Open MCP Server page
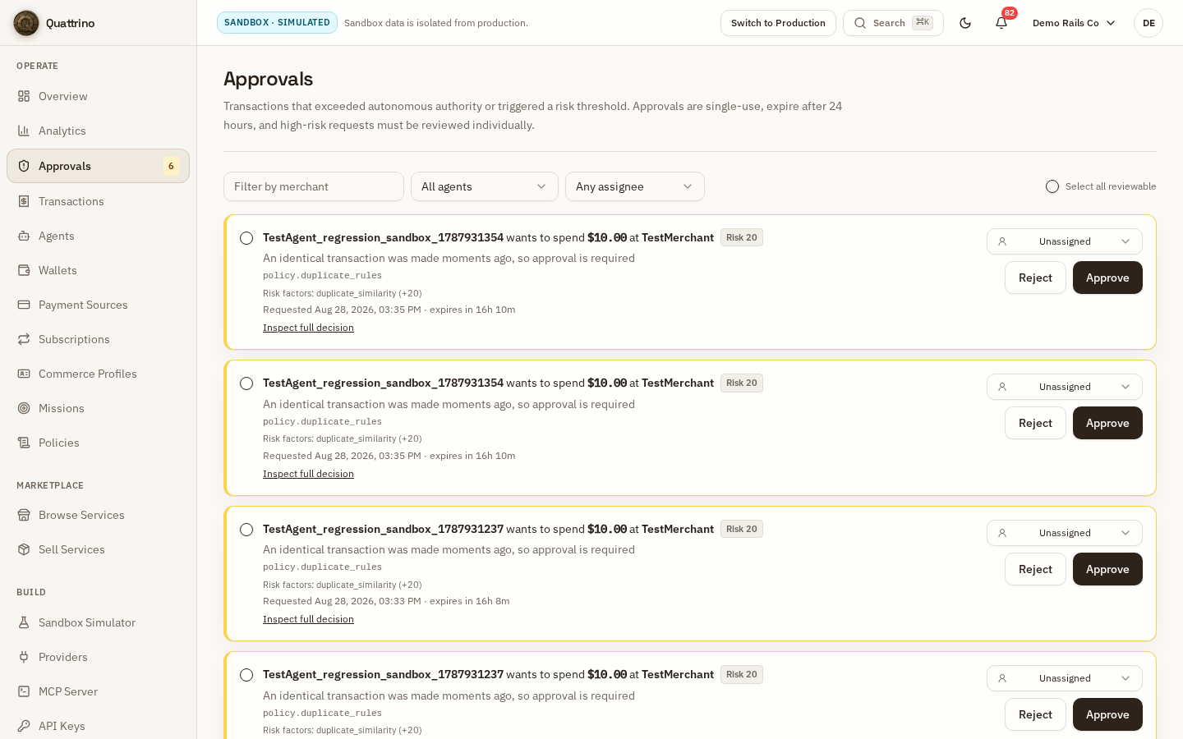 pyautogui.click(x=98, y=691)
